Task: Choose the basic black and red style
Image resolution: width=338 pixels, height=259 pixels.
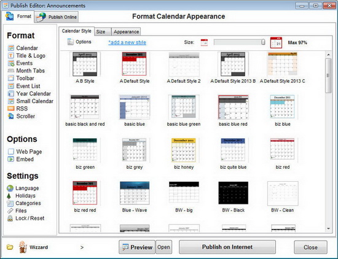Action: 85,107
